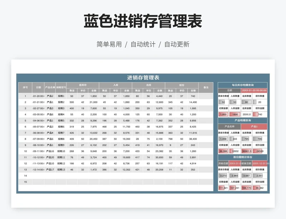The height and width of the screenshot is (219, 286).
Task: Open start date value 20XX-01-0
Action: pos(235,164)
